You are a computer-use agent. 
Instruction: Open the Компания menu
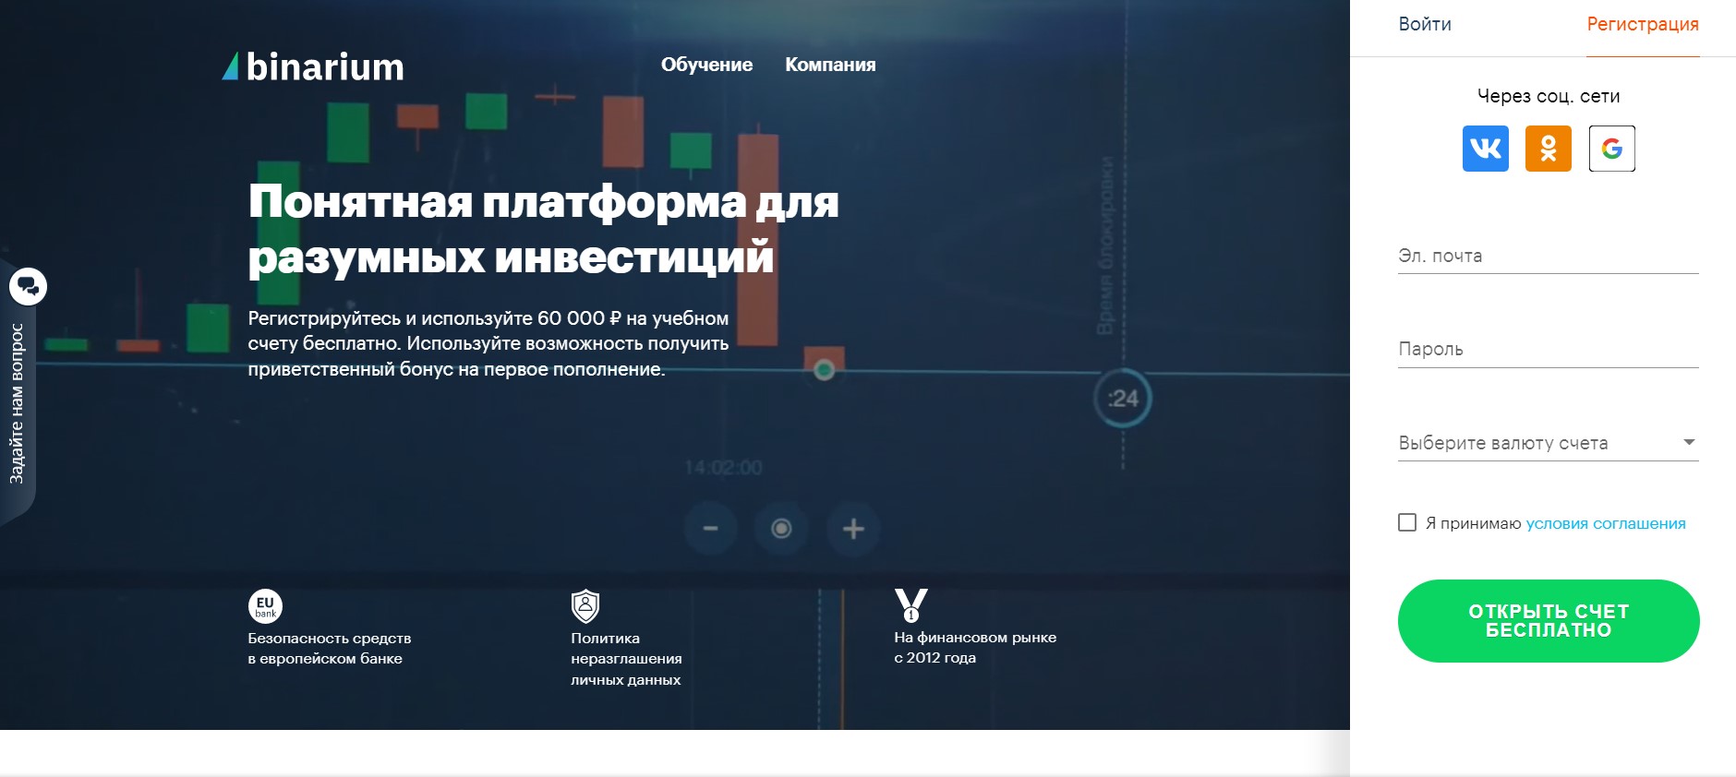click(830, 65)
